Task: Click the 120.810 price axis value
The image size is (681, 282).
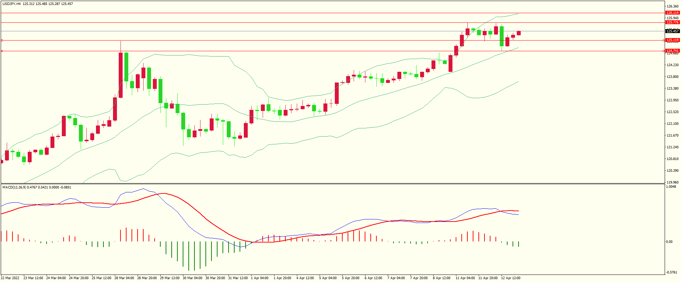Action: 672,159
